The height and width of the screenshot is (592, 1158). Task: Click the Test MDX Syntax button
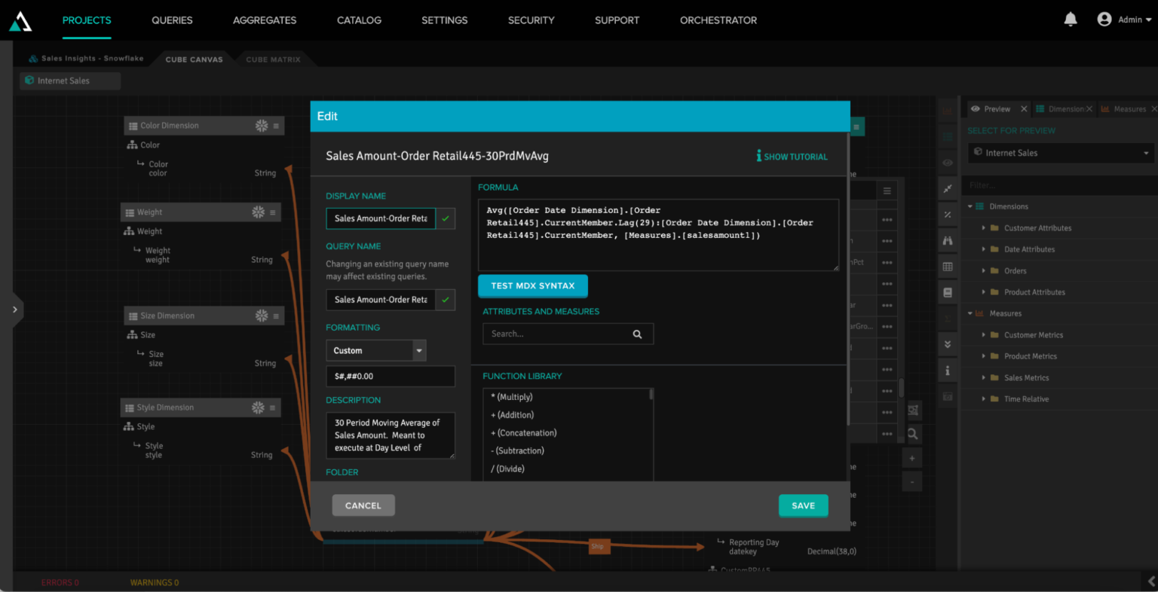[x=533, y=286]
